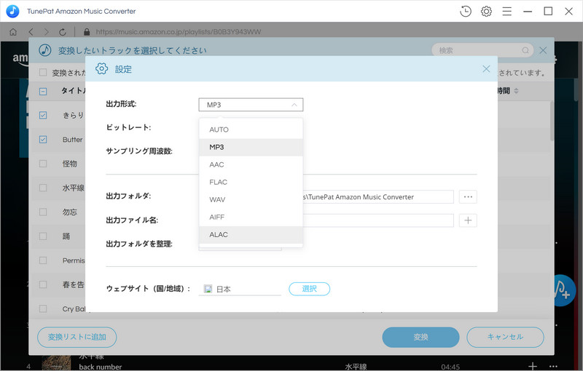Toggle select-all checkbox in header row
Image resolution: width=583 pixels, height=371 pixels.
(x=43, y=91)
